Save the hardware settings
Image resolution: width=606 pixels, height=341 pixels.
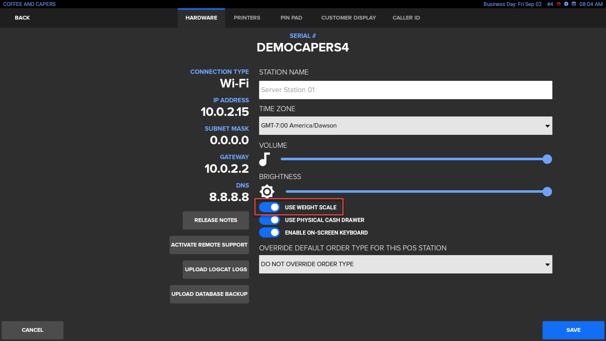(x=573, y=330)
